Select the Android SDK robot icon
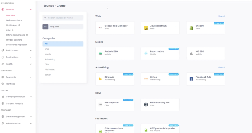The image size is (252, 133). point(100,54)
